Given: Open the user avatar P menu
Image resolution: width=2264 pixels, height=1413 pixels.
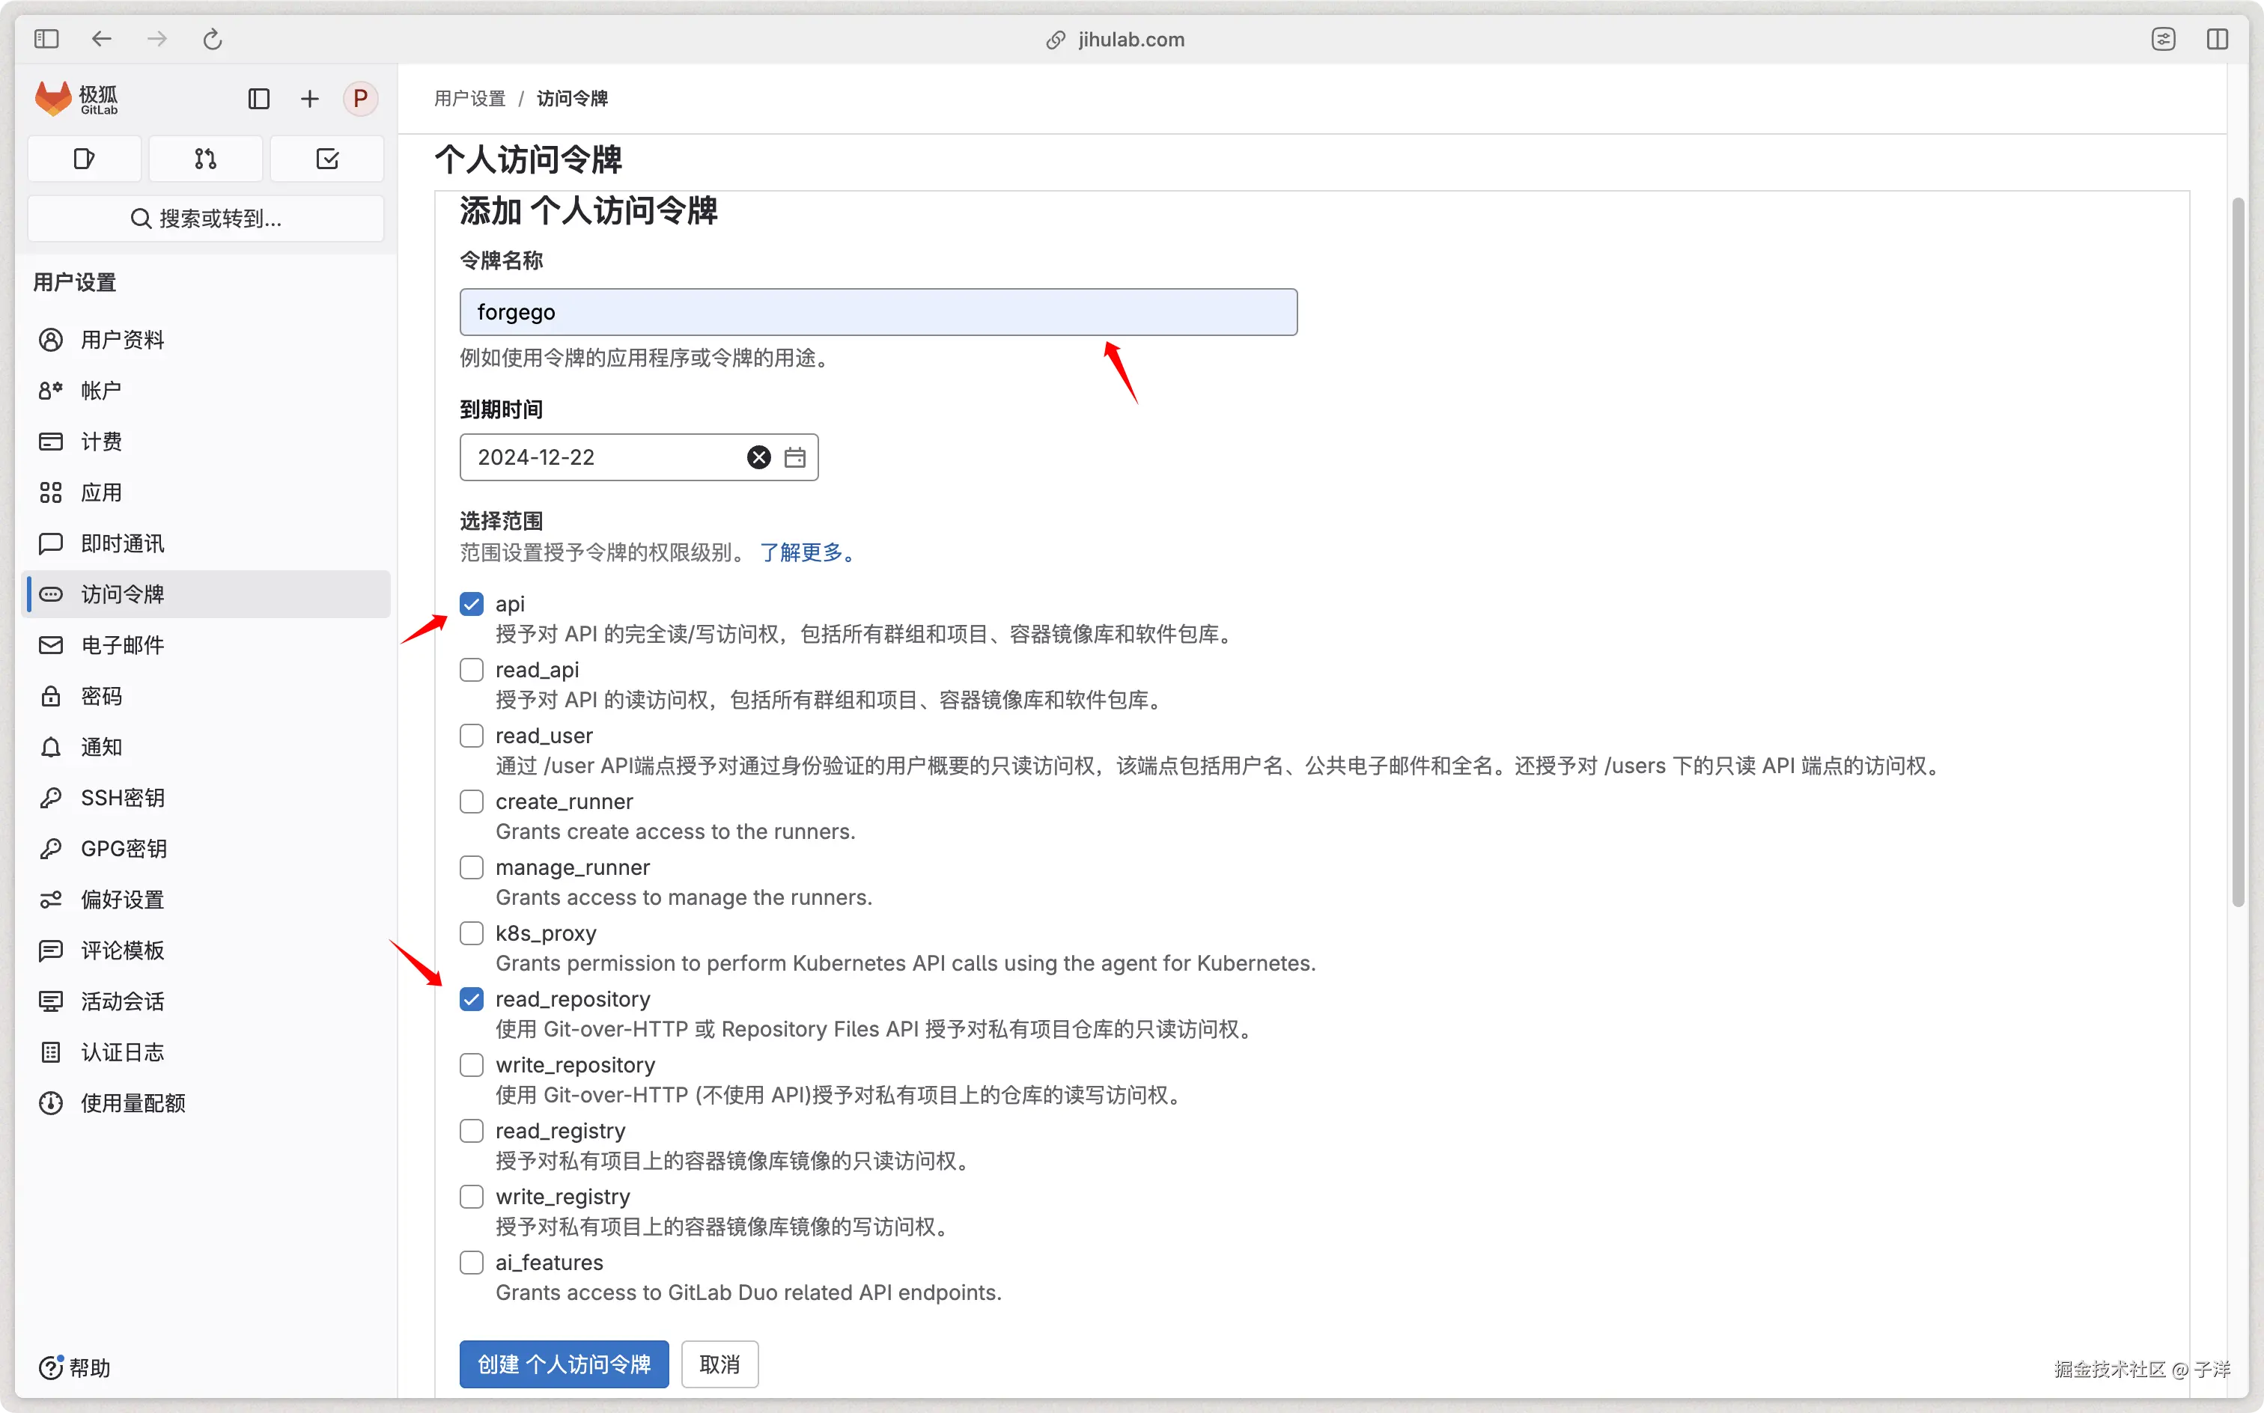Looking at the screenshot, I should (x=360, y=99).
